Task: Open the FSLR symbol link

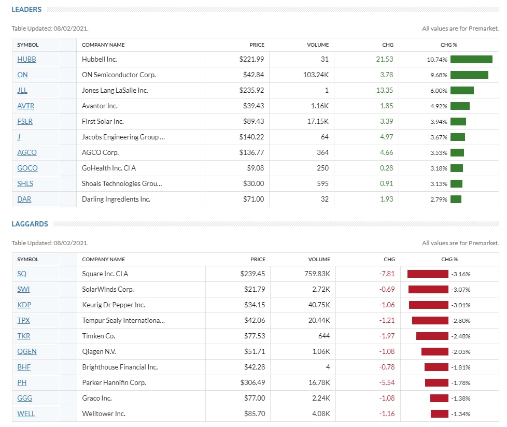Action: coord(25,121)
